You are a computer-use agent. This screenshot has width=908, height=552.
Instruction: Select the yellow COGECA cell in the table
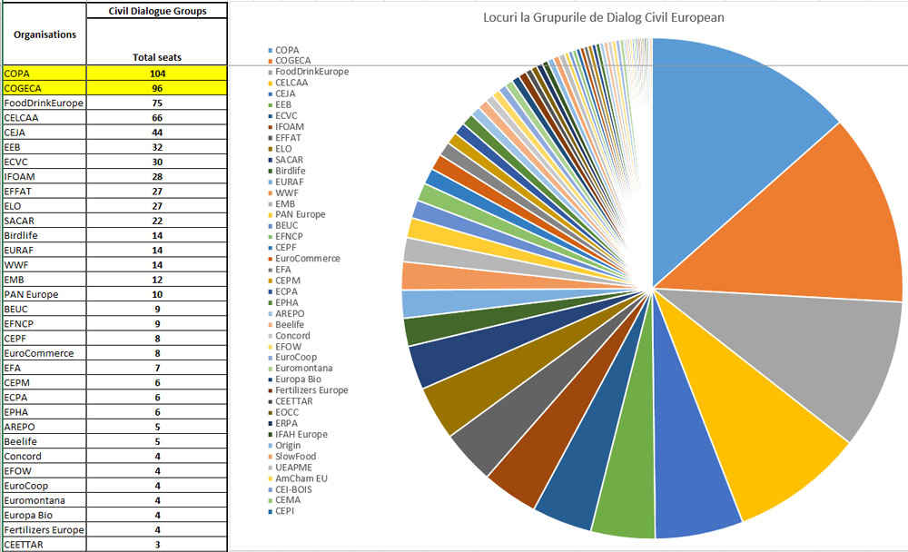pos(44,88)
